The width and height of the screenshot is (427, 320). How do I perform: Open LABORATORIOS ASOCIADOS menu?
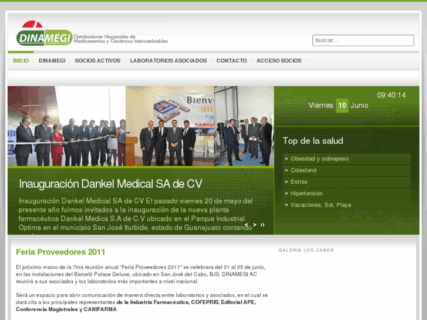click(x=169, y=60)
